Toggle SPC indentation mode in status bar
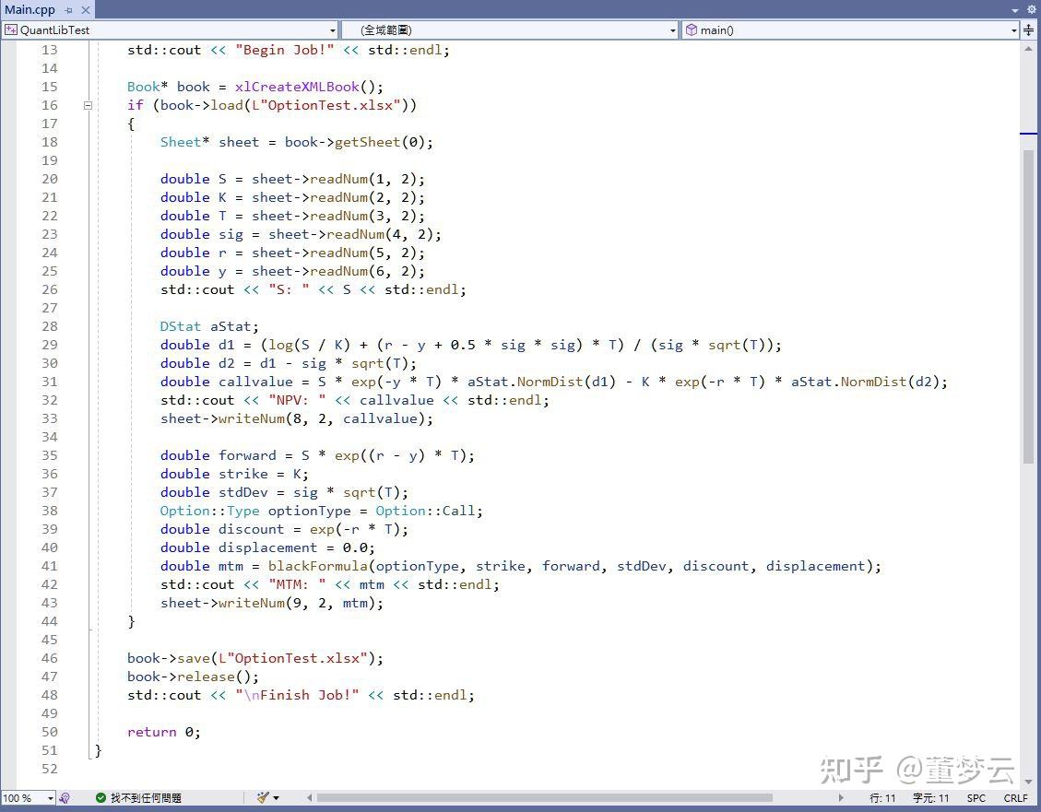The image size is (1041, 812). point(976,798)
